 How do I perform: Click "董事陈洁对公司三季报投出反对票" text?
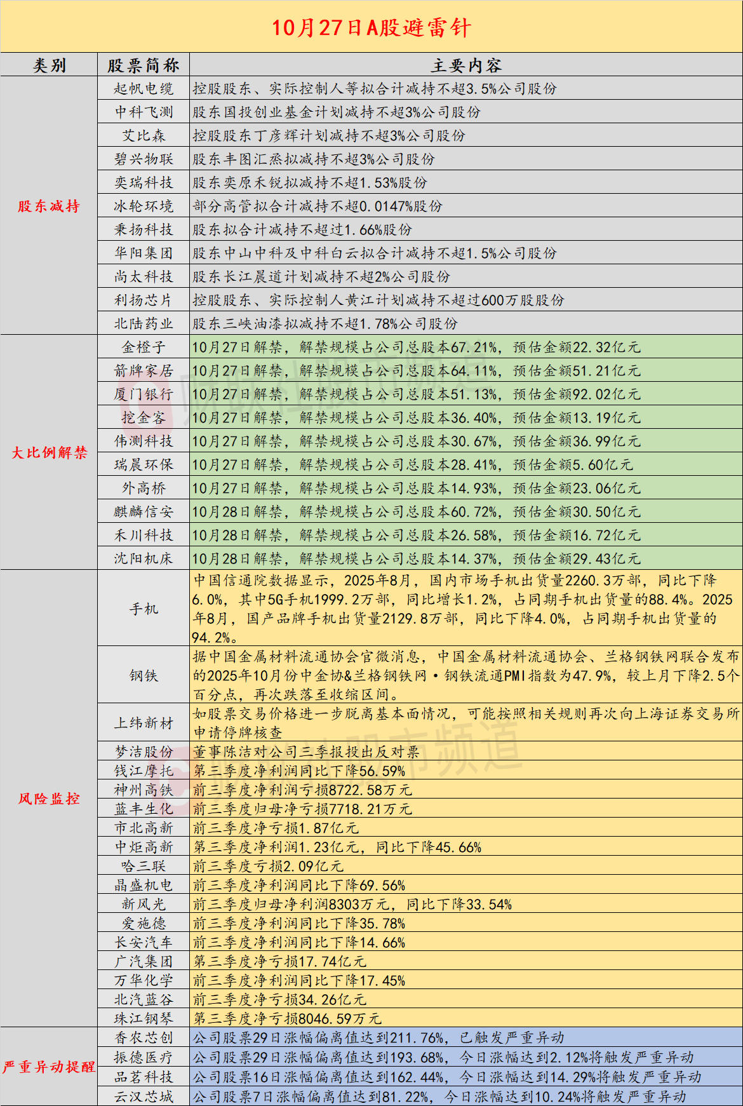click(x=307, y=752)
